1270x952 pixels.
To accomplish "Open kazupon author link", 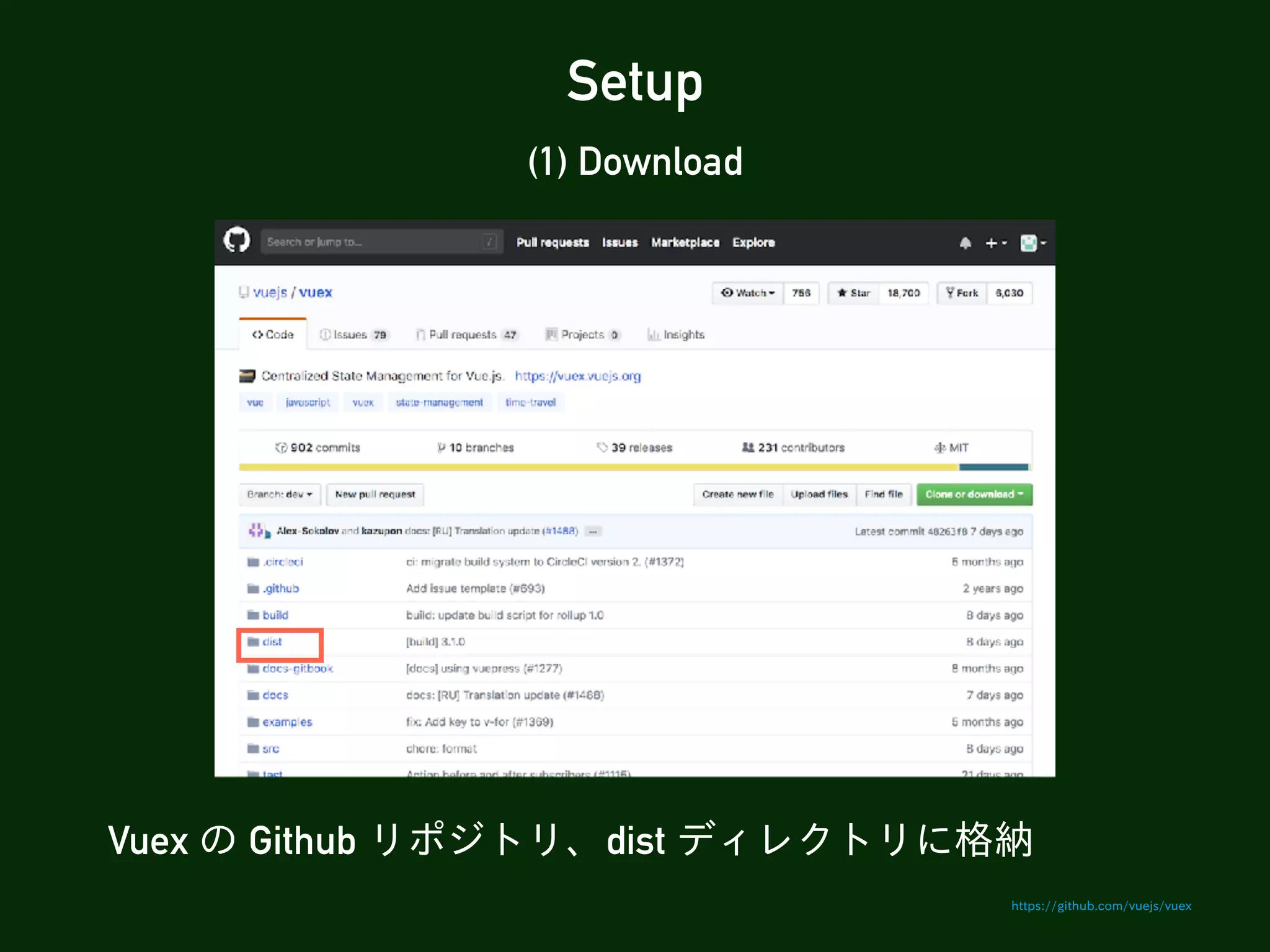I will coord(381,531).
